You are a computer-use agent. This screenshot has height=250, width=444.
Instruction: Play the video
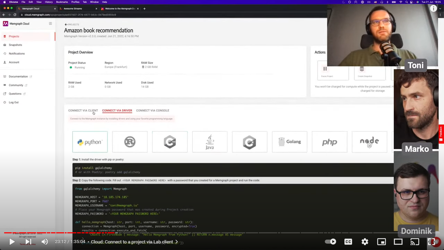[12, 242]
